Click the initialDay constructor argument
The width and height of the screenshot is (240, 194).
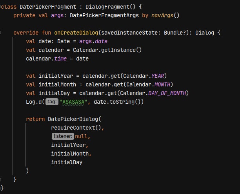pyautogui.click(x=67, y=162)
